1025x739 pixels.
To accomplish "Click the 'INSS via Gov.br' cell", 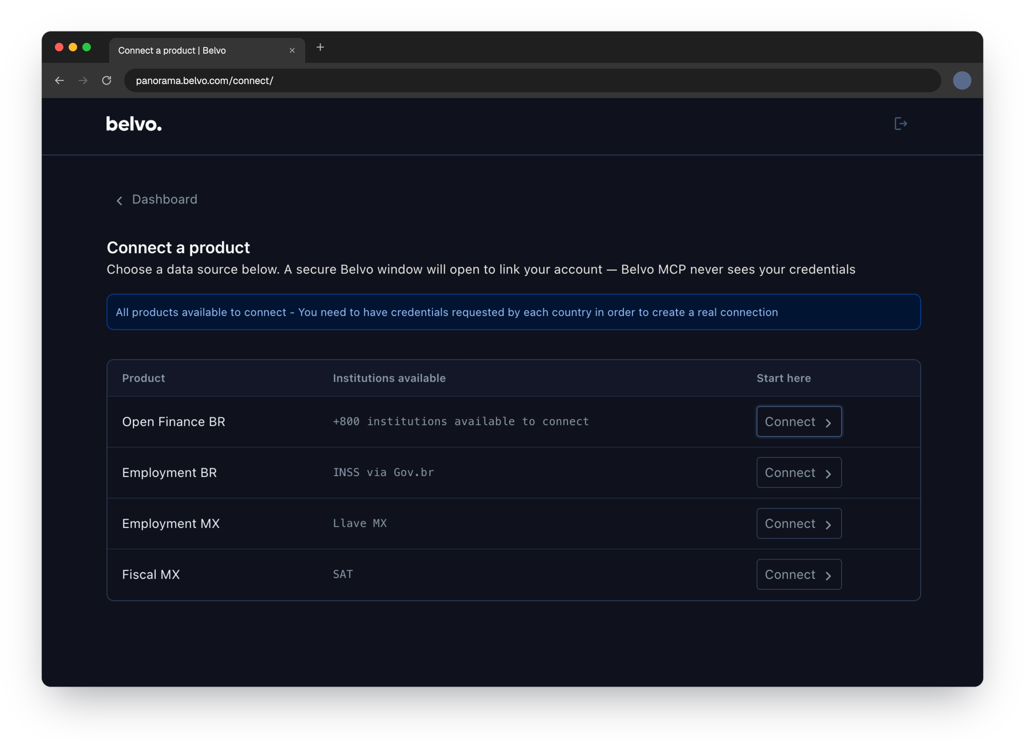I will click(x=383, y=473).
